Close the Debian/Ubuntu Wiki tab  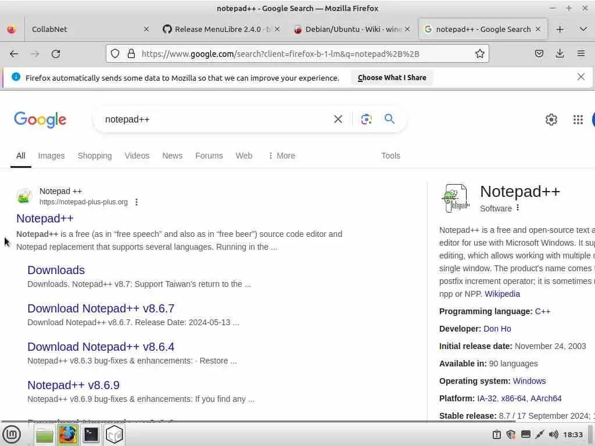[x=407, y=29]
